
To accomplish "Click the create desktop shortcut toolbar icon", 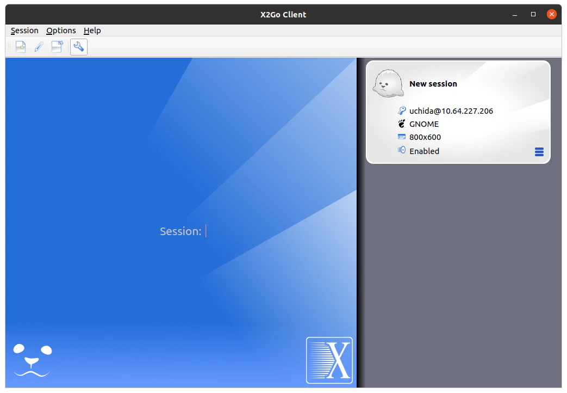I will tap(57, 47).
